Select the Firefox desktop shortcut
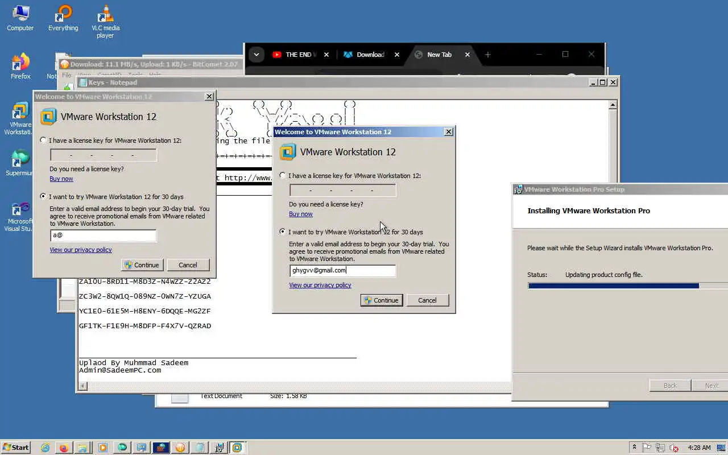 20,67
